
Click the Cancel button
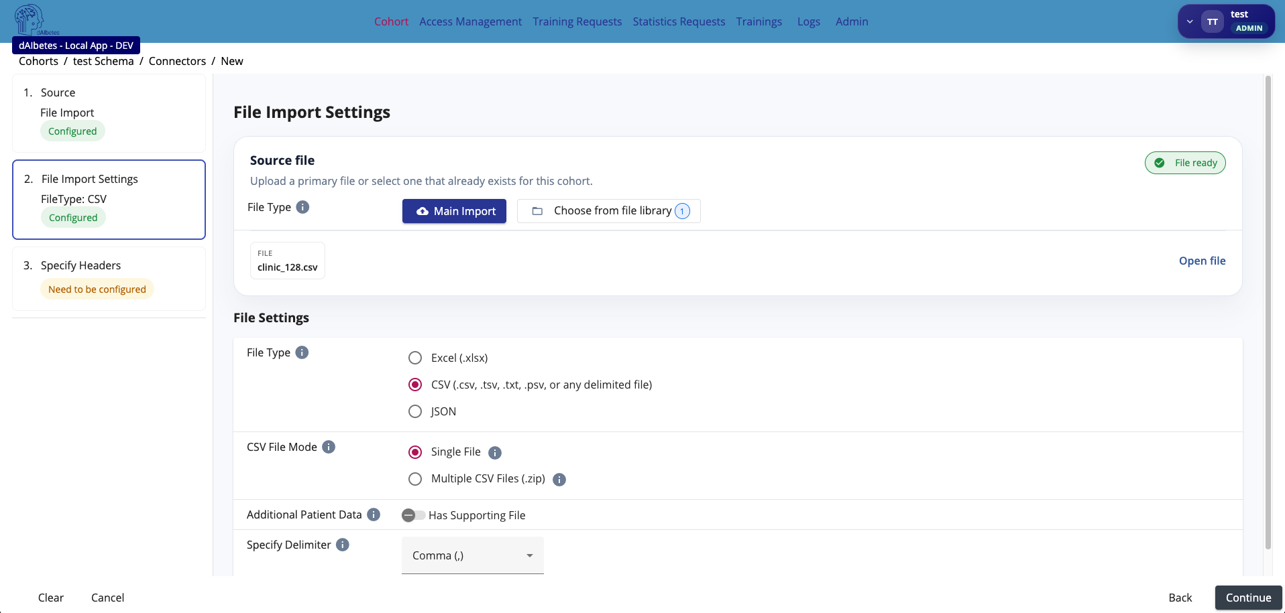pyautogui.click(x=107, y=598)
